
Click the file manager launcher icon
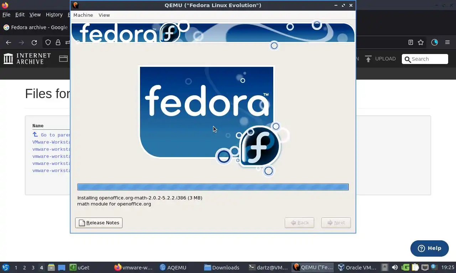tap(51, 267)
